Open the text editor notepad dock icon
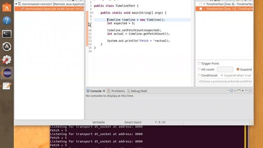 tap(7, 86)
